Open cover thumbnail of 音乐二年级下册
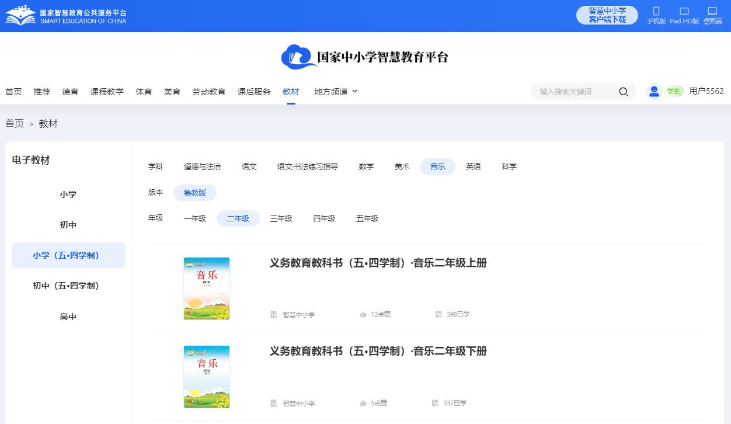The width and height of the screenshot is (731, 424). click(207, 377)
